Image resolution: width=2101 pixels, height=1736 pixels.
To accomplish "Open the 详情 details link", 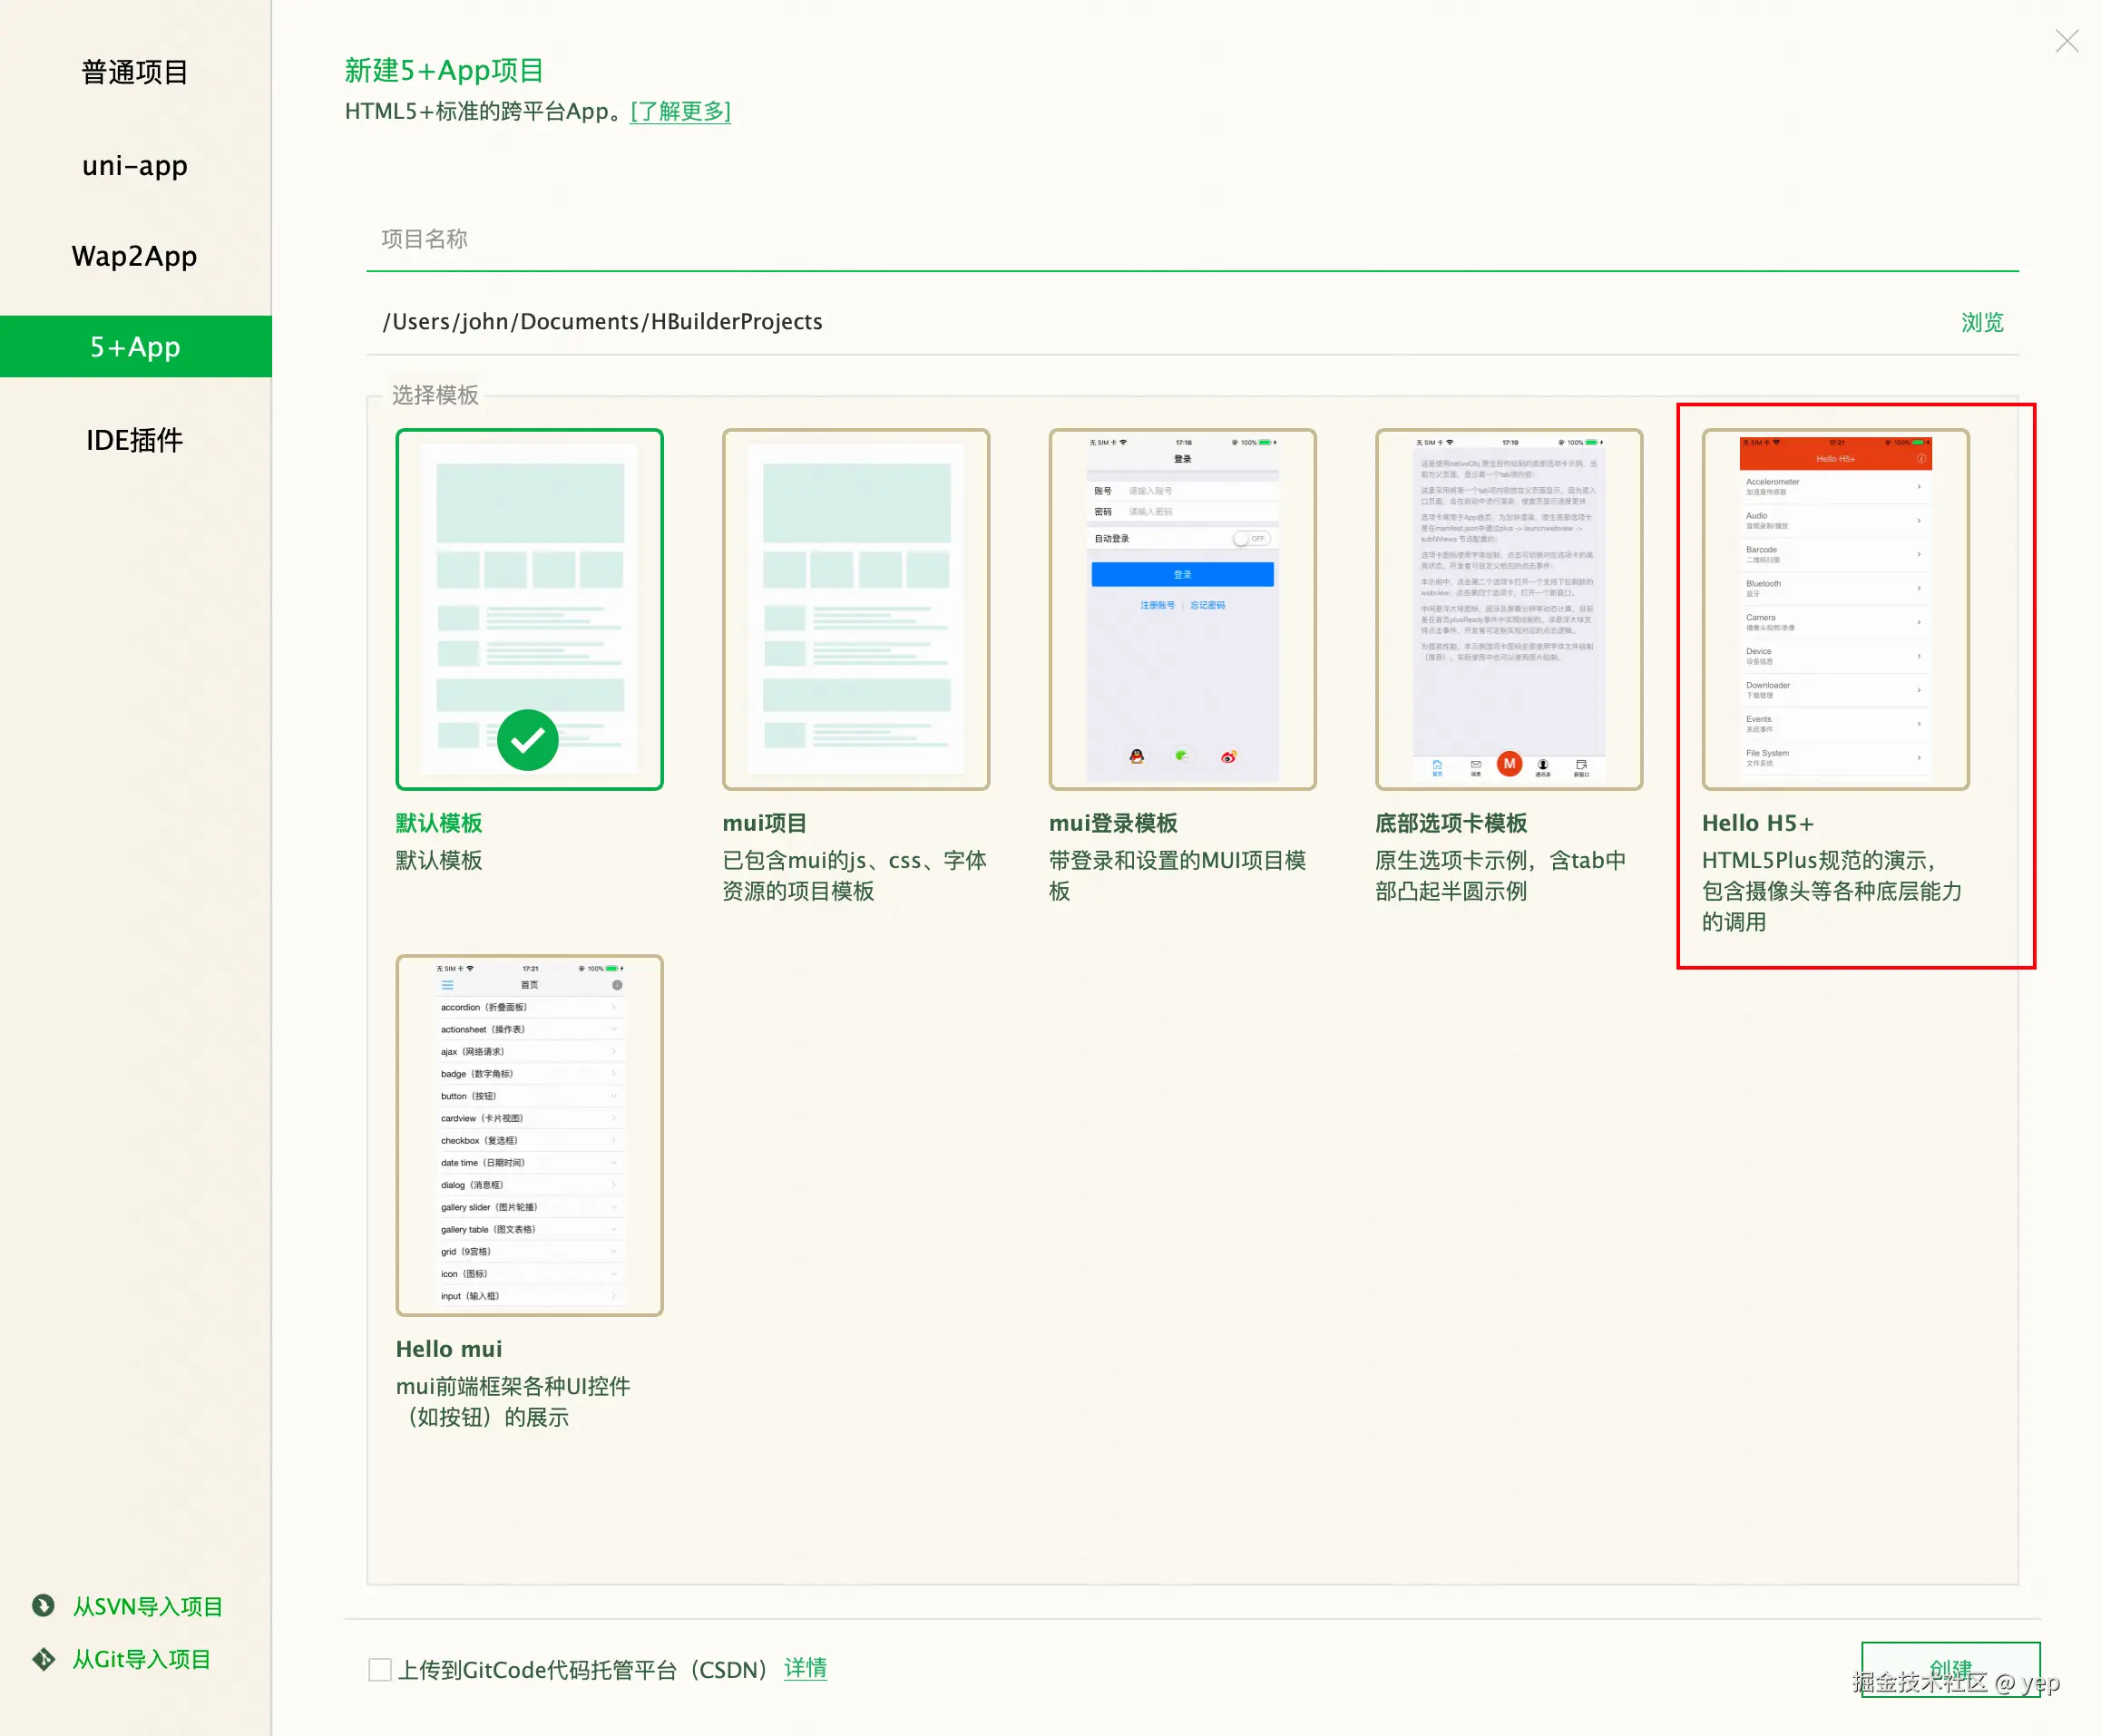I will (805, 1668).
